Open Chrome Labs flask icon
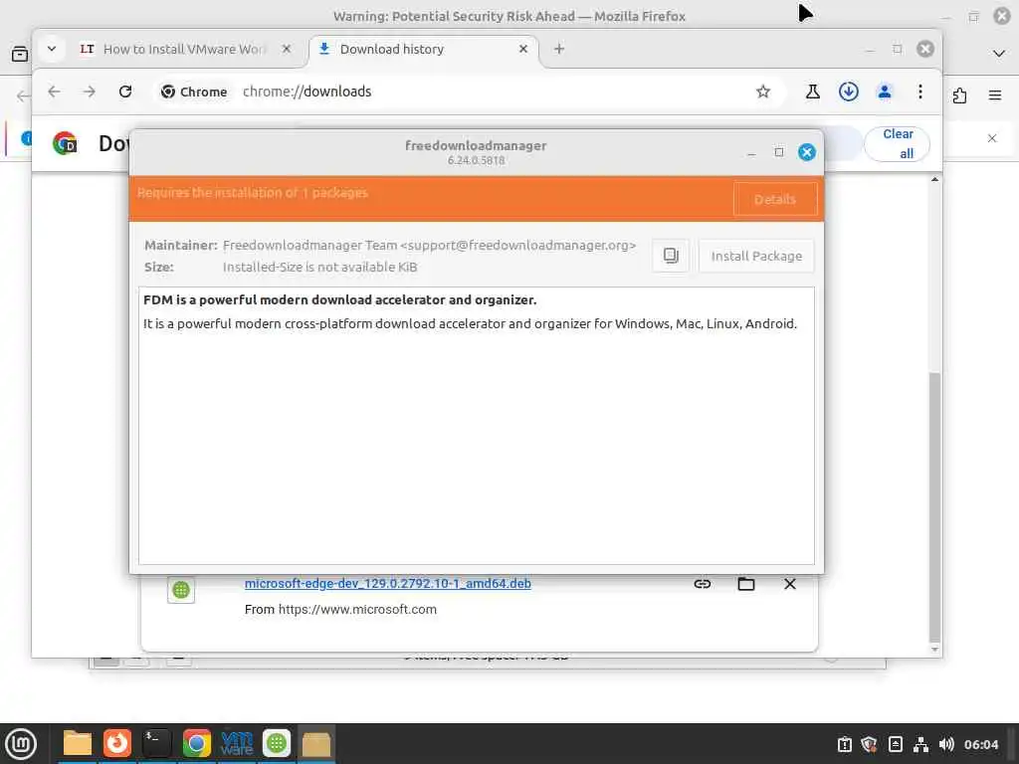The height and width of the screenshot is (764, 1019). (812, 92)
